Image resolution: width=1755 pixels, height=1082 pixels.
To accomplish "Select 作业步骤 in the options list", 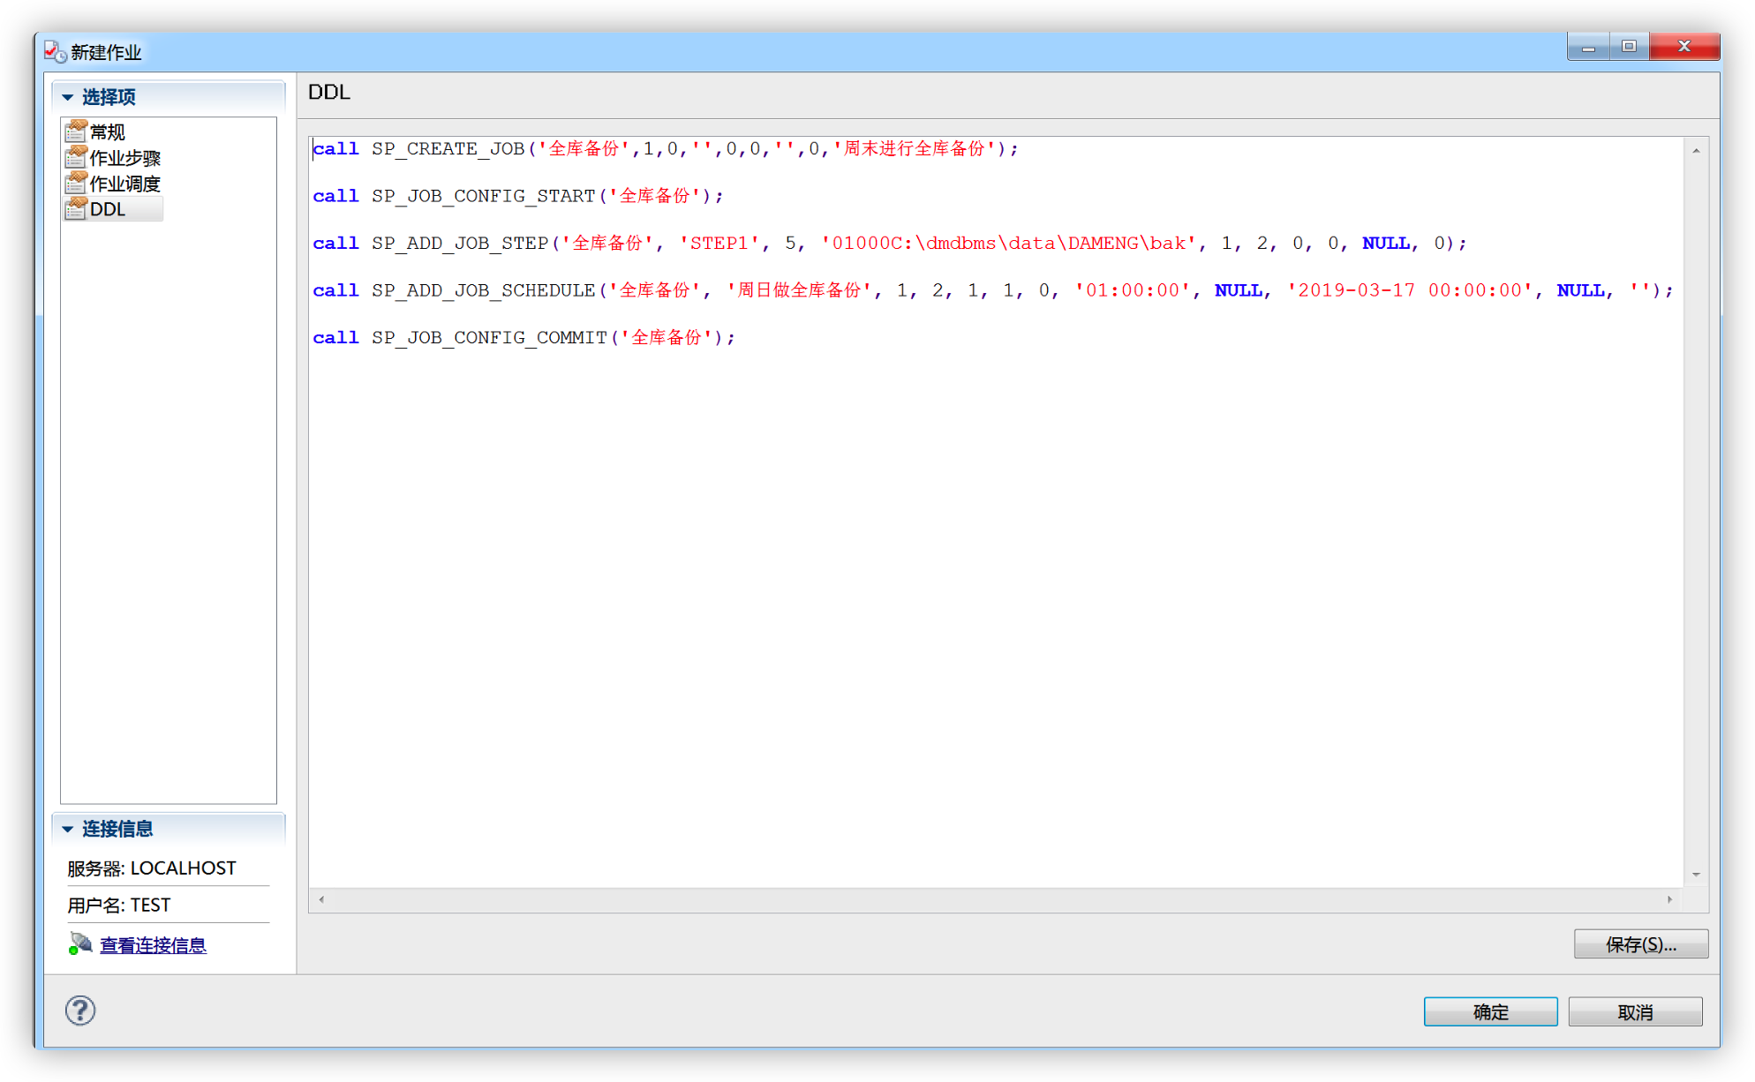I will click(x=125, y=157).
